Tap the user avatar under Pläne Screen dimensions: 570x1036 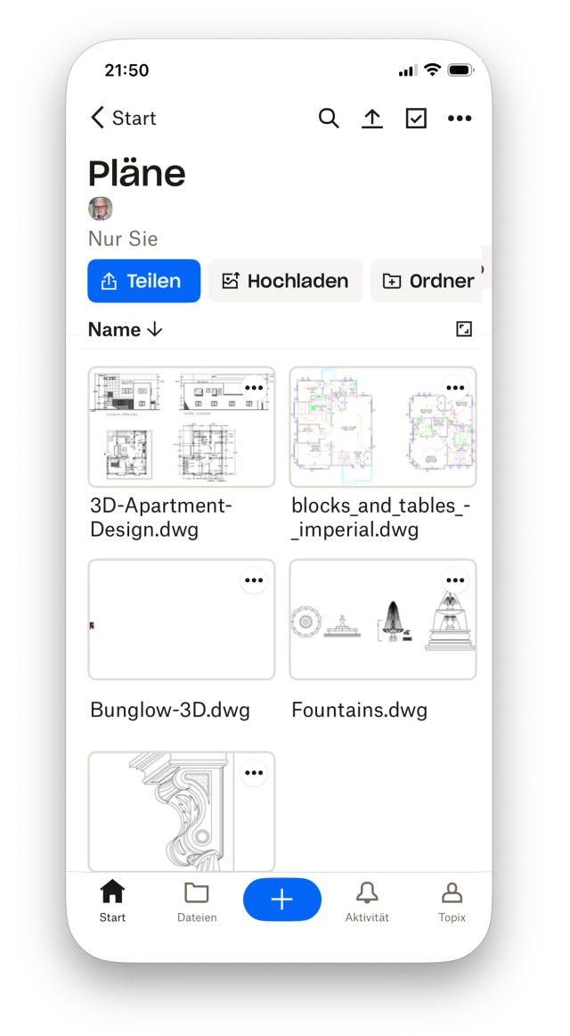coord(101,208)
